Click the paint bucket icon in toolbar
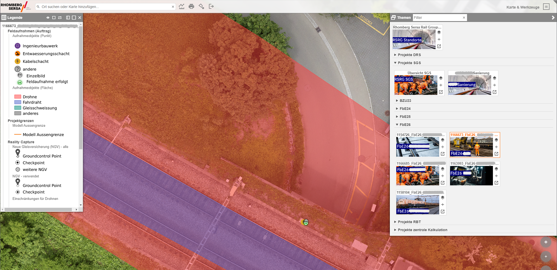Image resolution: width=557 pixels, height=270 pixels. 201,6
